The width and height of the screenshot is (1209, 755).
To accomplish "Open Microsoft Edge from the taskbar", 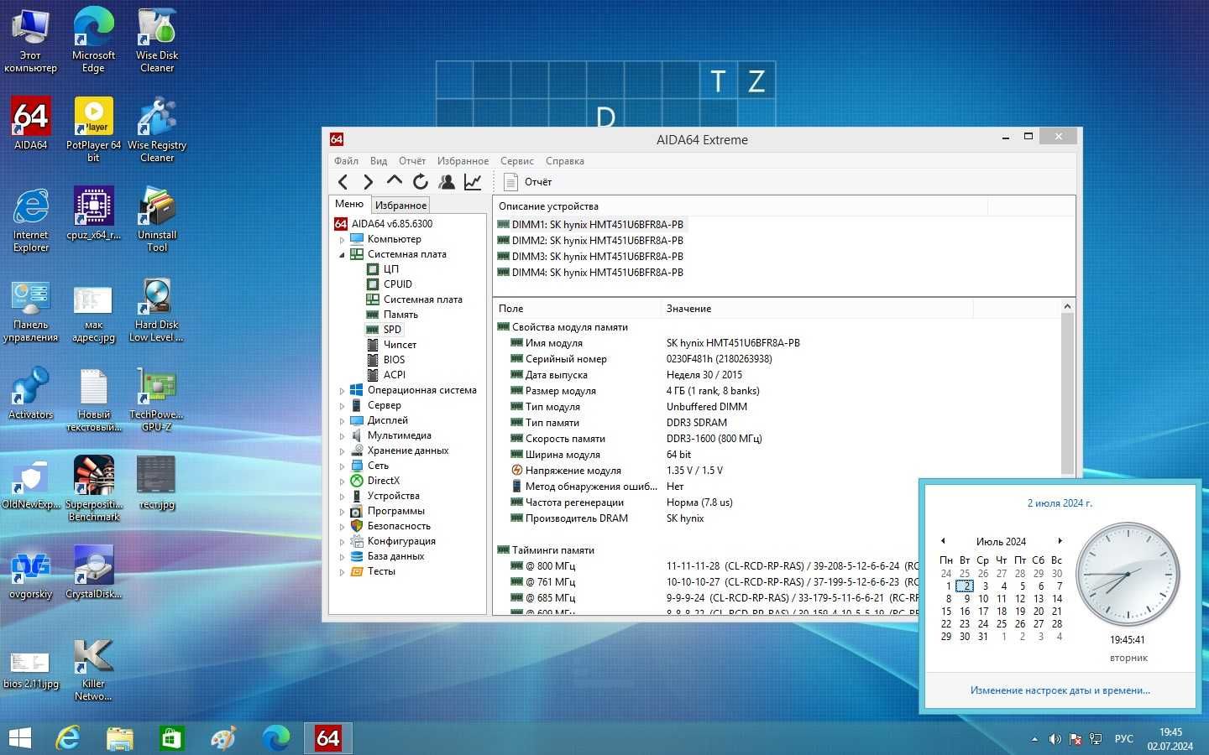I will click(x=275, y=738).
